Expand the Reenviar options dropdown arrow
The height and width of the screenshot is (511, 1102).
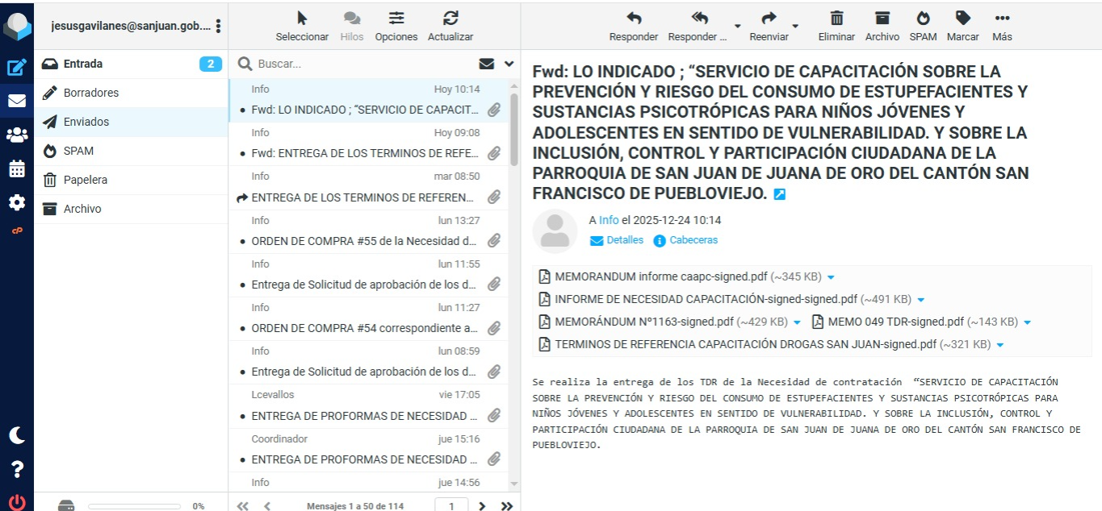[x=795, y=25]
